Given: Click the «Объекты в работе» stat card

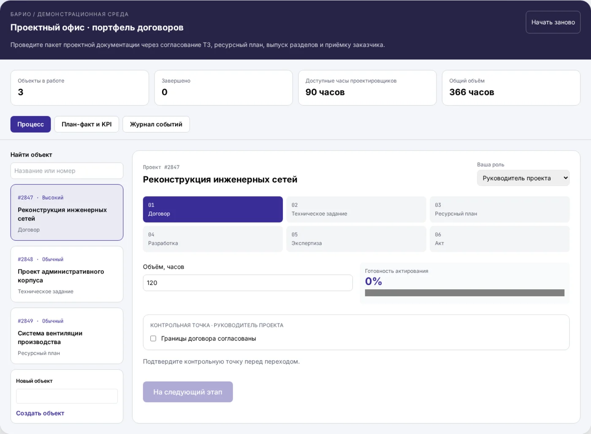Looking at the screenshot, I should pyautogui.click(x=80, y=88).
